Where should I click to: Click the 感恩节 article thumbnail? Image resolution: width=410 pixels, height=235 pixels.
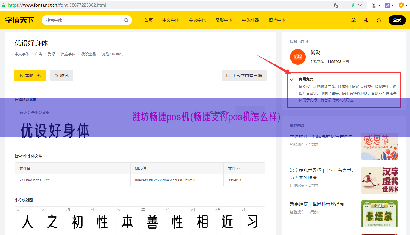pos(380,146)
